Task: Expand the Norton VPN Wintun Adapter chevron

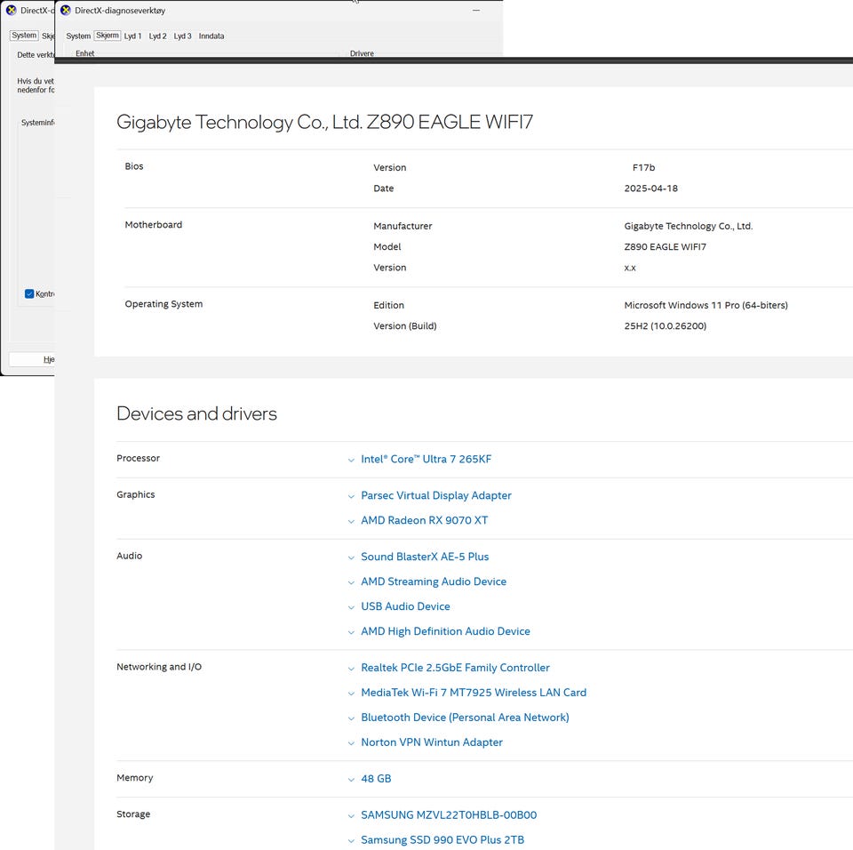Action: [351, 743]
